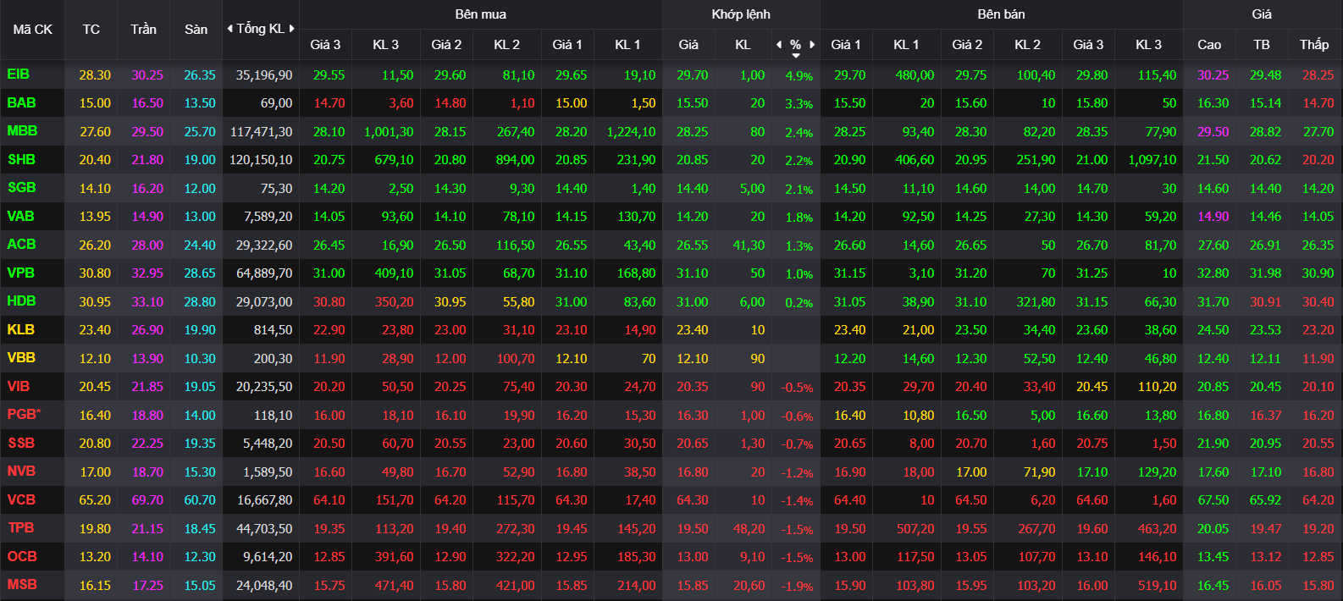Click VPB floor price 28.65
The width and height of the screenshot is (1343, 601).
[200, 273]
